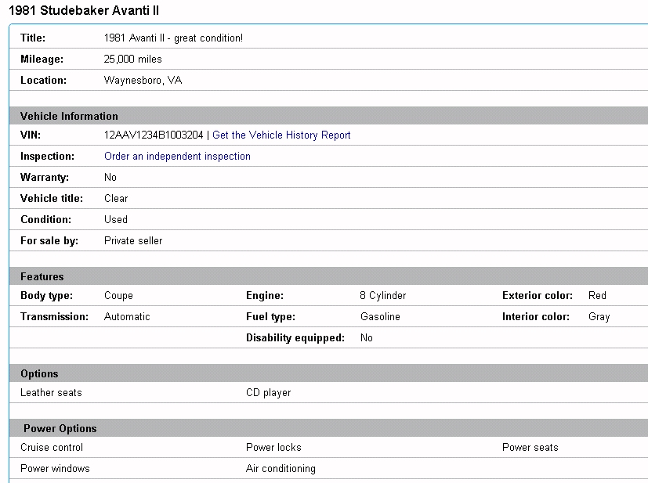Open the Get the Vehicle History Report link
Image resolution: width=648 pixels, height=483 pixels.
point(281,135)
